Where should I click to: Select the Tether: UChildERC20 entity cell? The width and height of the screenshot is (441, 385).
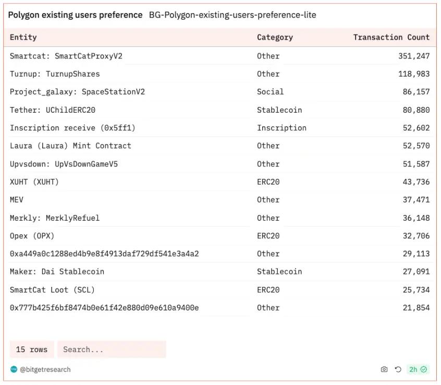pos(53,110)
